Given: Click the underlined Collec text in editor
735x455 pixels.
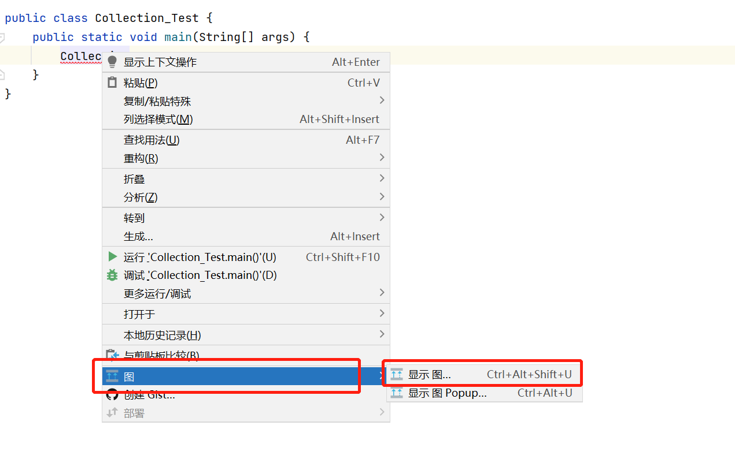Looking at the screenshot, I should point(81,57).
